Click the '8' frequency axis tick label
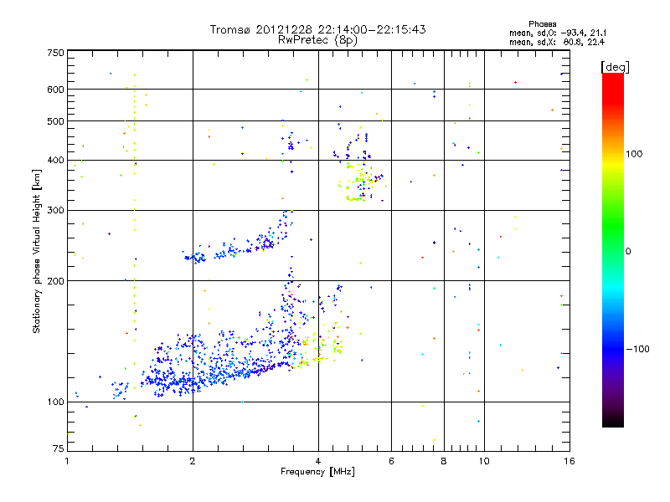Screen dimensions: 670x502 pyautogui.click(x=444, y=461)
